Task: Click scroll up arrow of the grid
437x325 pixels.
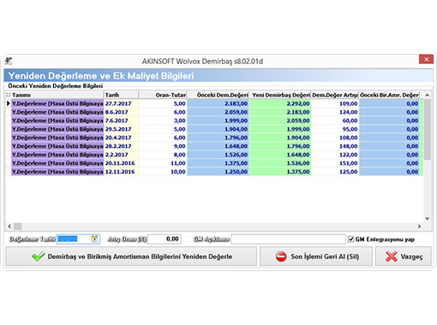Action: 428,95
